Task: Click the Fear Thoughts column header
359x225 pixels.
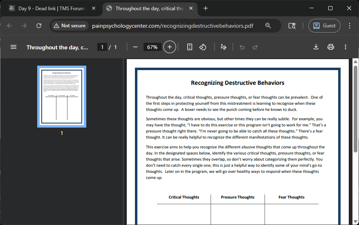Action: [x=292, y=197]
